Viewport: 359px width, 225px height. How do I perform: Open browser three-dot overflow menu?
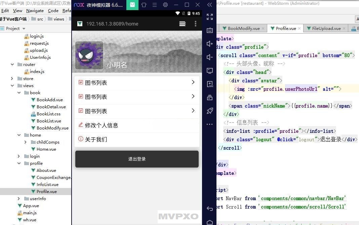point(196,24)
